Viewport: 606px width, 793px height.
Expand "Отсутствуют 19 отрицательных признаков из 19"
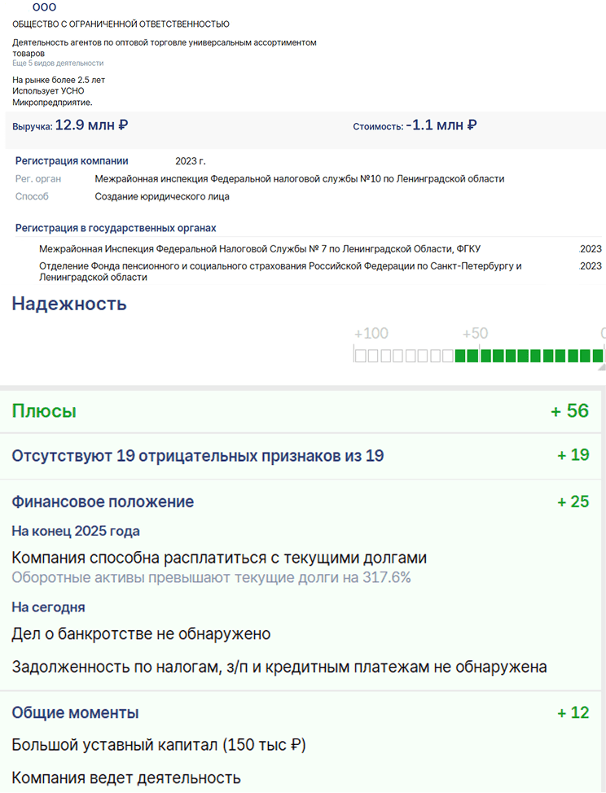[198, 456]
